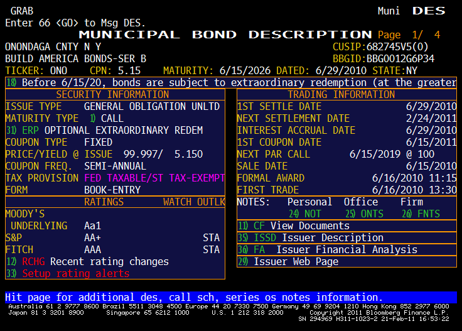The image size is (462, 331).
Task: Click the CUSIP value 682745V5(0)
Action: point(397,46)
